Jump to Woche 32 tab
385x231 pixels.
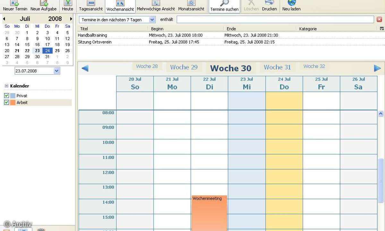click(314, 66)
